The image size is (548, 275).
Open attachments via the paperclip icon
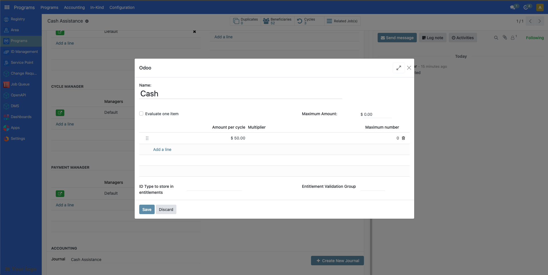[505, 37]
